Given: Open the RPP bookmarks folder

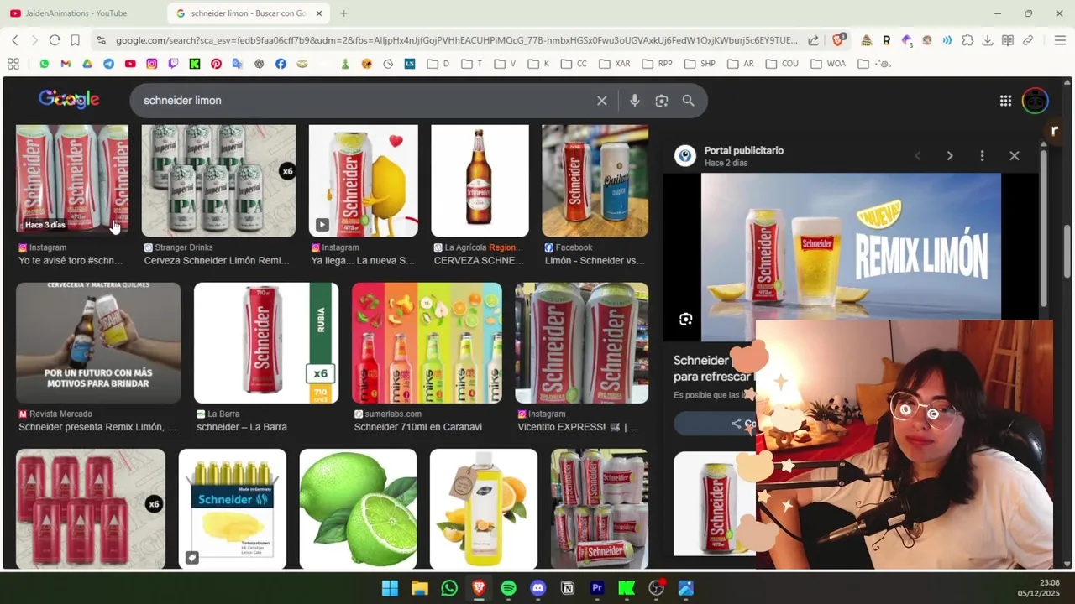Looking at the screenshot, I should tap(658, 64).
